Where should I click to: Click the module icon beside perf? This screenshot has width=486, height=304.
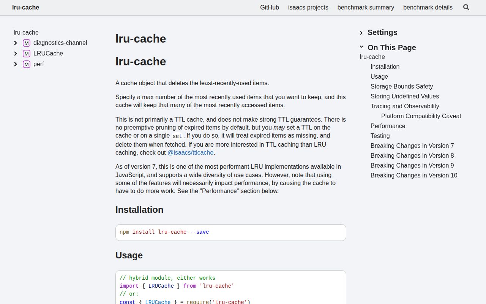tap(27, 64)
